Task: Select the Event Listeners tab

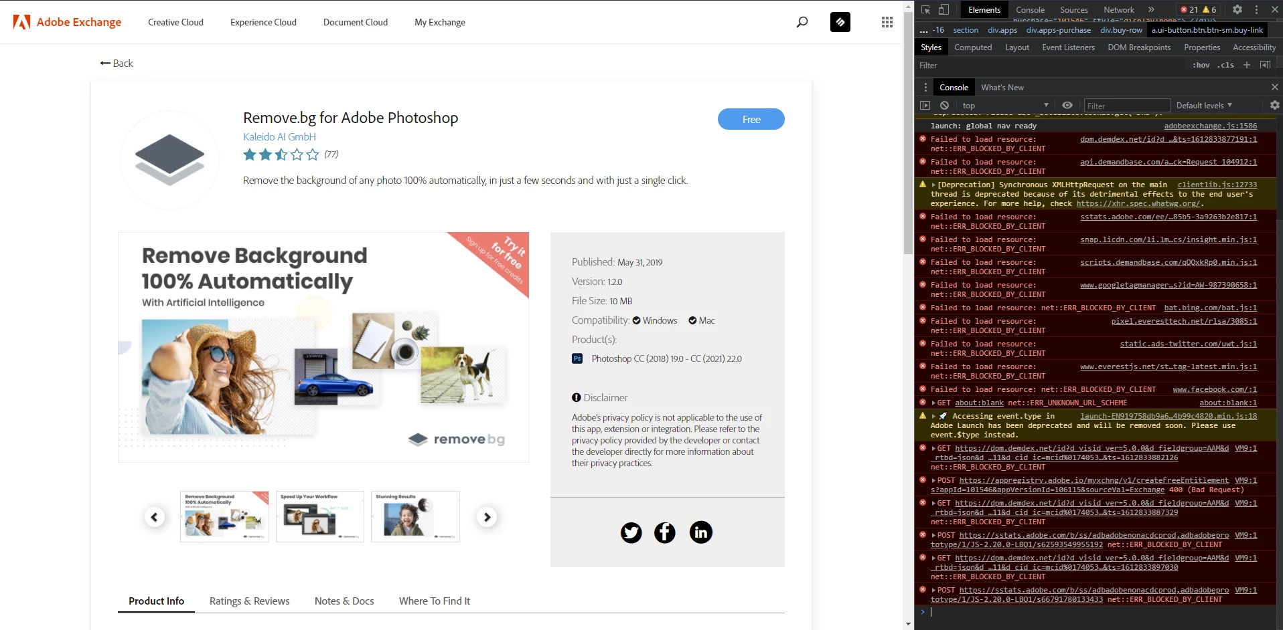Action: click(1068, 47)
